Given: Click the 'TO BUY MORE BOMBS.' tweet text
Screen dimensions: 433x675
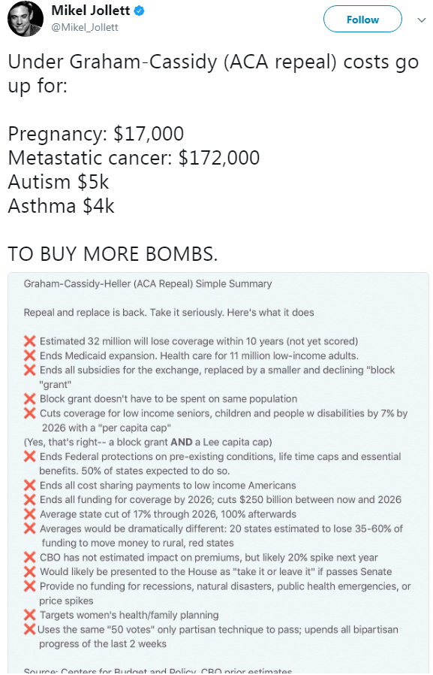Looking at the screenshot, I should (113, 254).
